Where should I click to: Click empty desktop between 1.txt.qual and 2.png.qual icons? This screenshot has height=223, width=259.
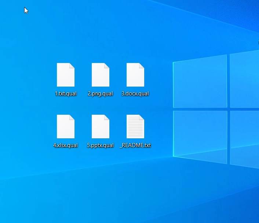tap(83, 75)
